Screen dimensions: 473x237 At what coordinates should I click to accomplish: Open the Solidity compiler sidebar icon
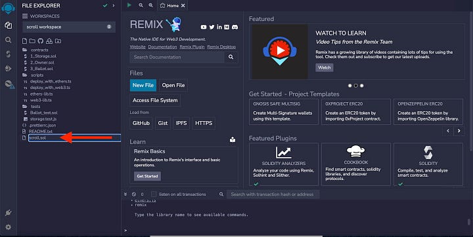coord(9,54)
